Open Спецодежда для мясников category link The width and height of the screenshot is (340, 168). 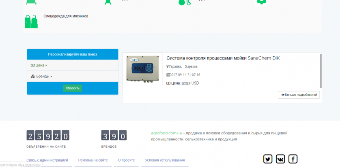[66, 16]
